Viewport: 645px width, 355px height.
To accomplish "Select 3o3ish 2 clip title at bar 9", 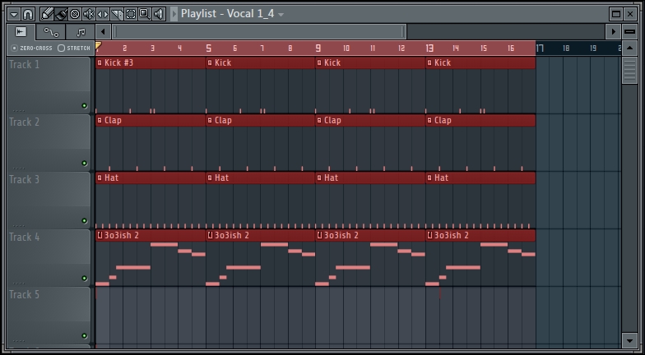I will pyautogui.click(x=341, y=235).
